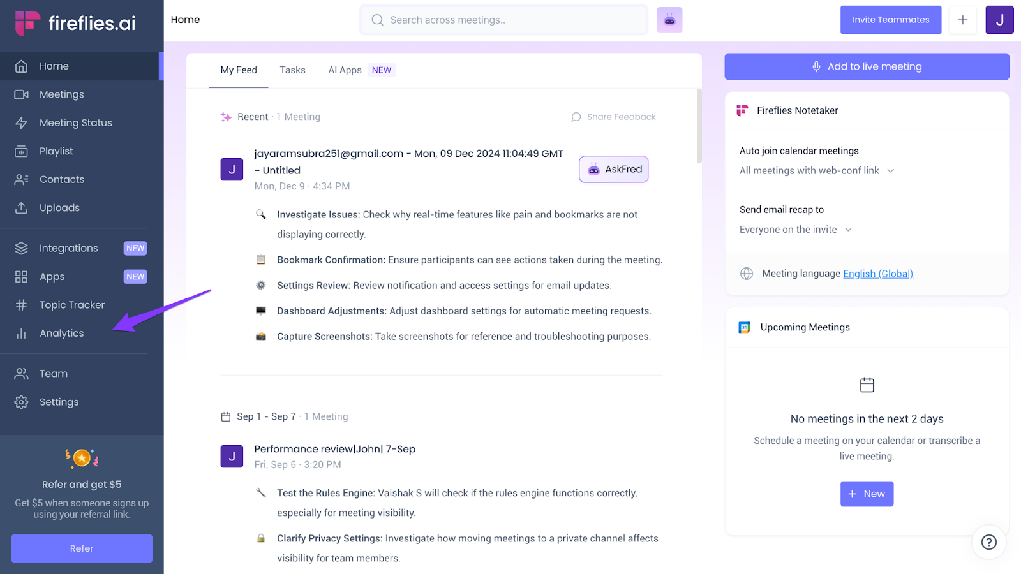Click the Integrations layers icon
The image size is (1021, 574).
click(x=21, y=248)
